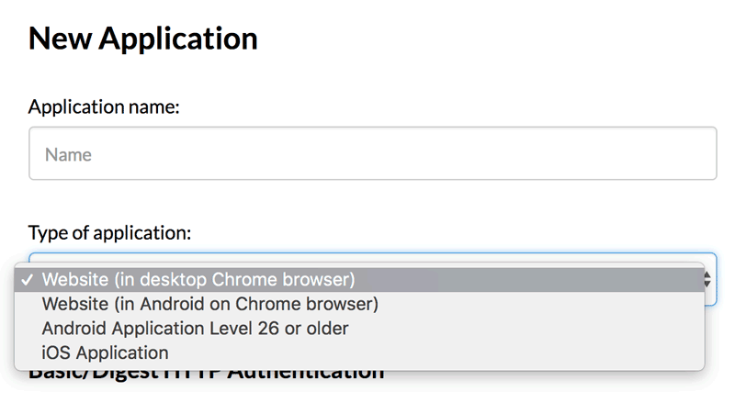Select Website (in desktop Chrome browser) option
The image size is (735, 403).
[x=198, y=279]
